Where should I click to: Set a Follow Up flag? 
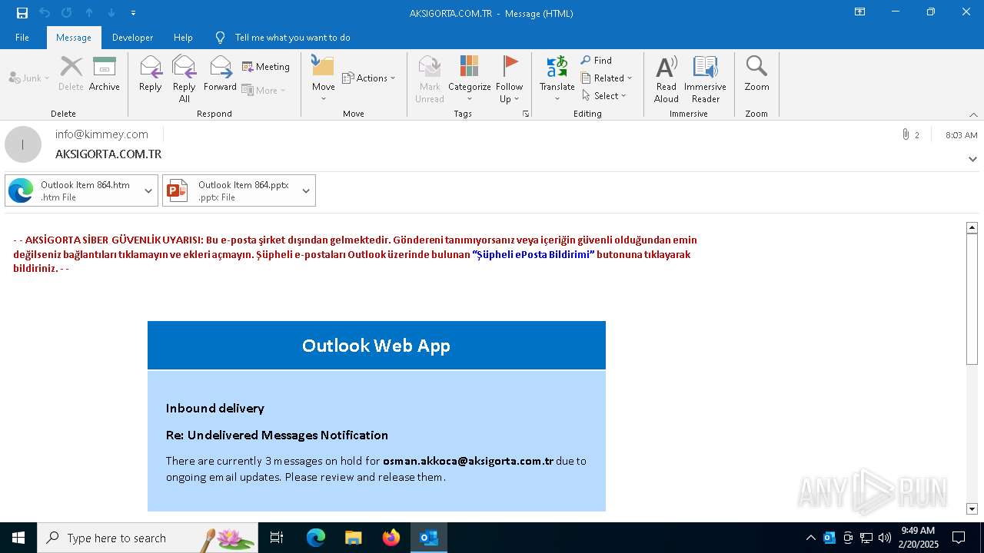tap(509, 79)
